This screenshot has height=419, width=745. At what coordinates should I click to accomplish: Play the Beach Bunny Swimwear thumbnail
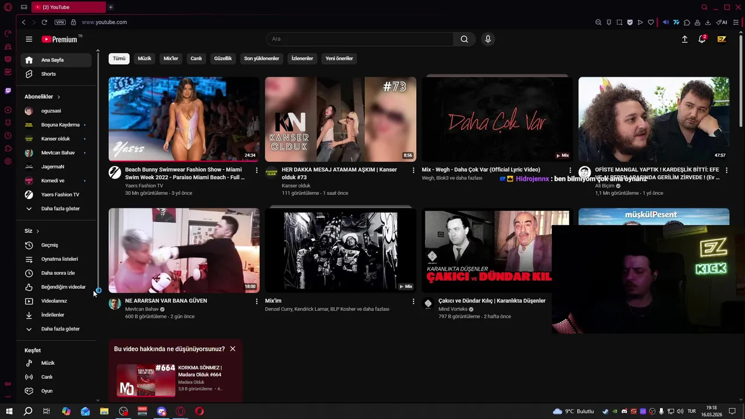tap(184, 119)
